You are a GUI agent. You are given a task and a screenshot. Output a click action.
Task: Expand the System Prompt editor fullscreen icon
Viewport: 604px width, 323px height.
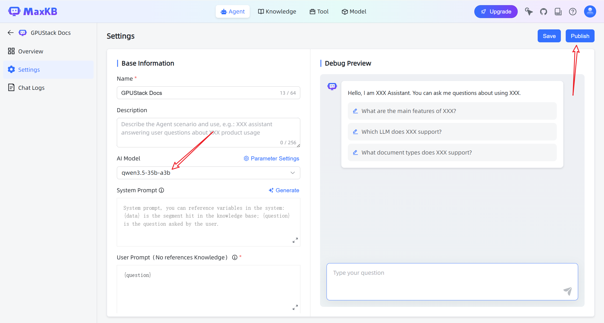295,240
